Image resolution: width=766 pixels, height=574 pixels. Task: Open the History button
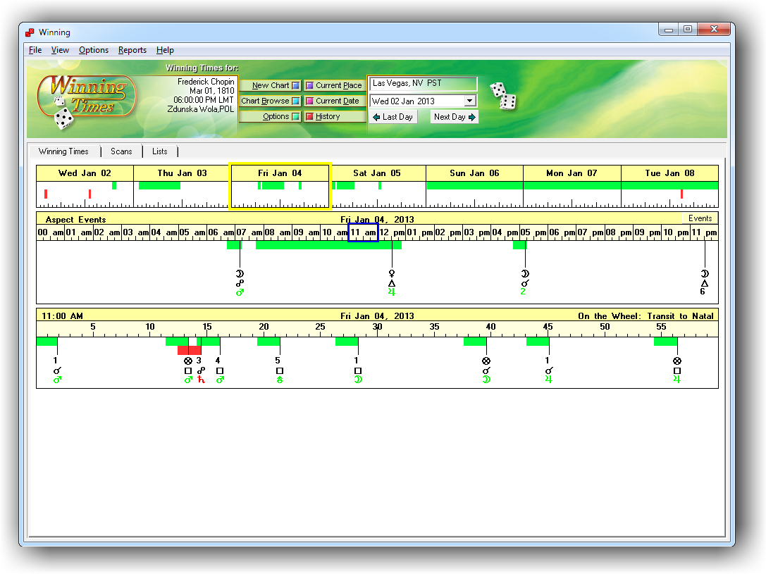[x=335, y=117]
